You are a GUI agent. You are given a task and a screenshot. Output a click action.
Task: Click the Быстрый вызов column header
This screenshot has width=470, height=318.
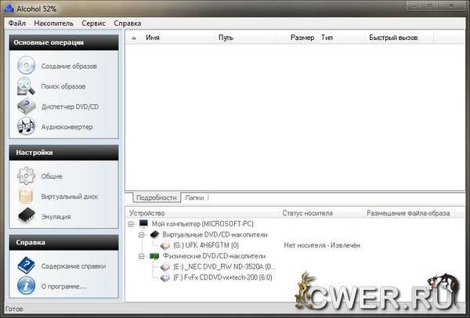(399, 38)
